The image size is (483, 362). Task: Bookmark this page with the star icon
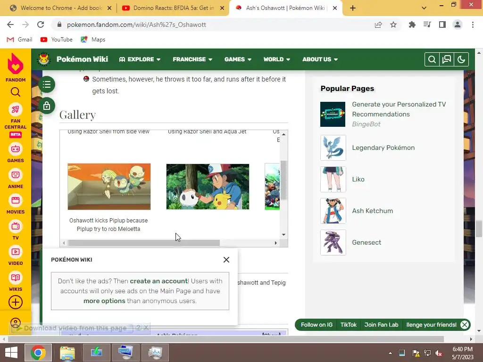[393, 25]
